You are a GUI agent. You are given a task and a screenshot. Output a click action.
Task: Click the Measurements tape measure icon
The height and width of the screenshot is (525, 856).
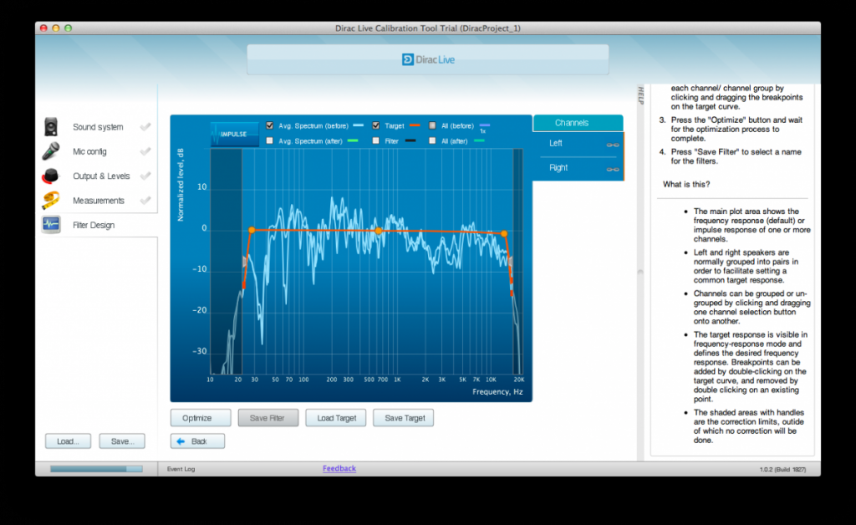51,201
